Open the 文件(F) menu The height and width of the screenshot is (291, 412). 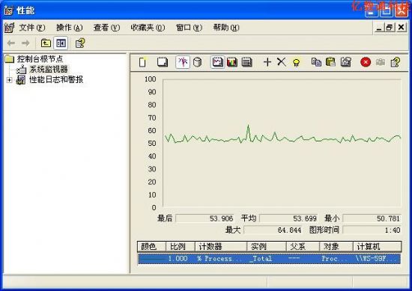[x=32, y=28]
